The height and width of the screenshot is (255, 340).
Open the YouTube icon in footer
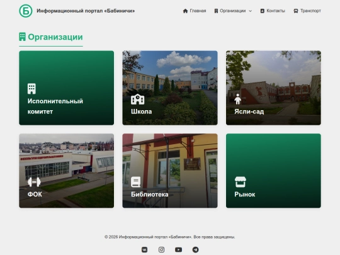pyautogui.click(x=178, y=250)
